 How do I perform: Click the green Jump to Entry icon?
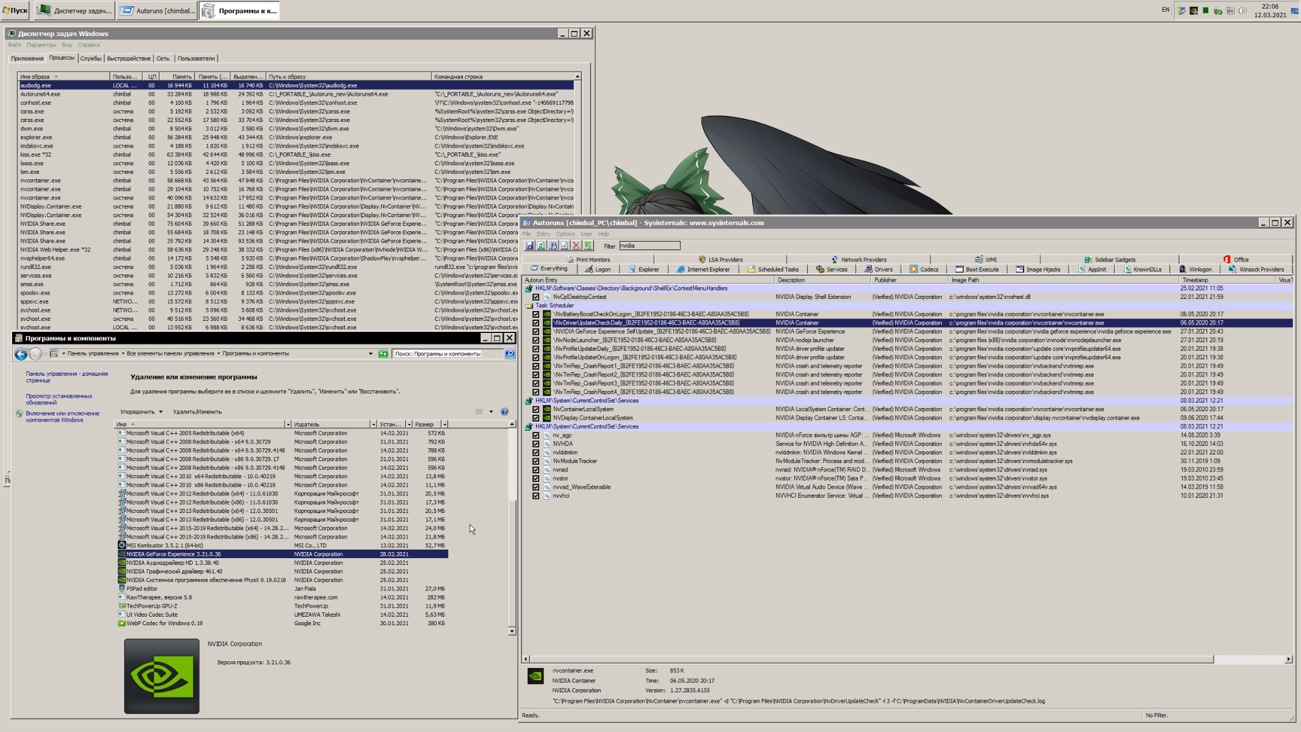[x=588, y=246]
